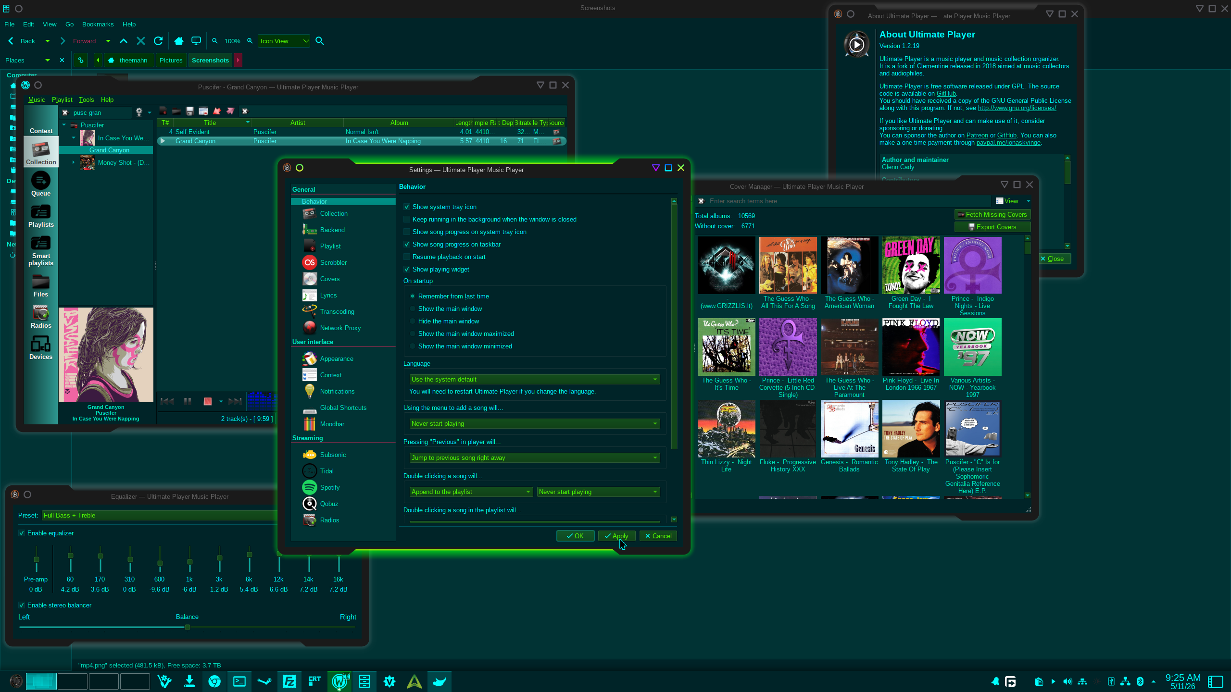Image resolution: width=1231 pixels, height=692 pixels.
Task: Open Playlist menu in player window
Action: point(62,99)
